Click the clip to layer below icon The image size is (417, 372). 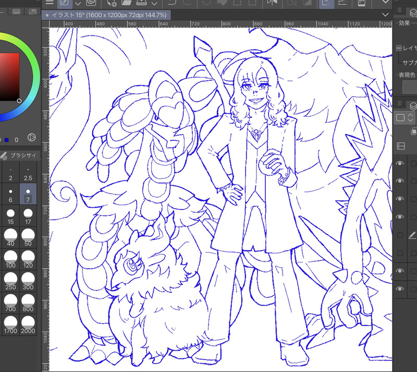413,131
